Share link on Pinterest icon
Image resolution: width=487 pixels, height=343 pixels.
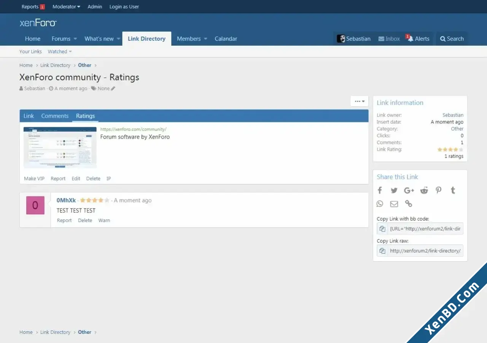(x=438, y=190)
